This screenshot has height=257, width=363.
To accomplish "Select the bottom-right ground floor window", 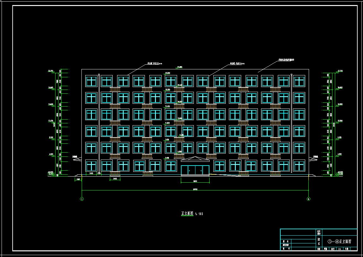I will 299,166.
